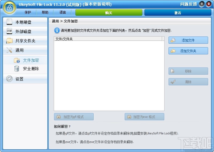214x152 pixels.
Task: Select 共享文件夹 in the sidebar
Action: click(25, 41)
